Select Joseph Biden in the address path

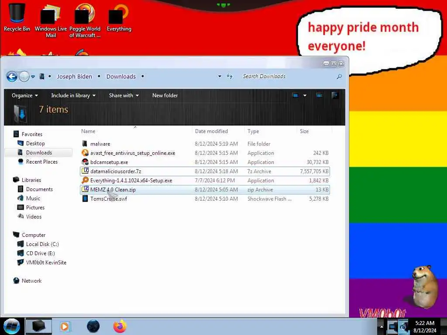click(x=74, y=76)
